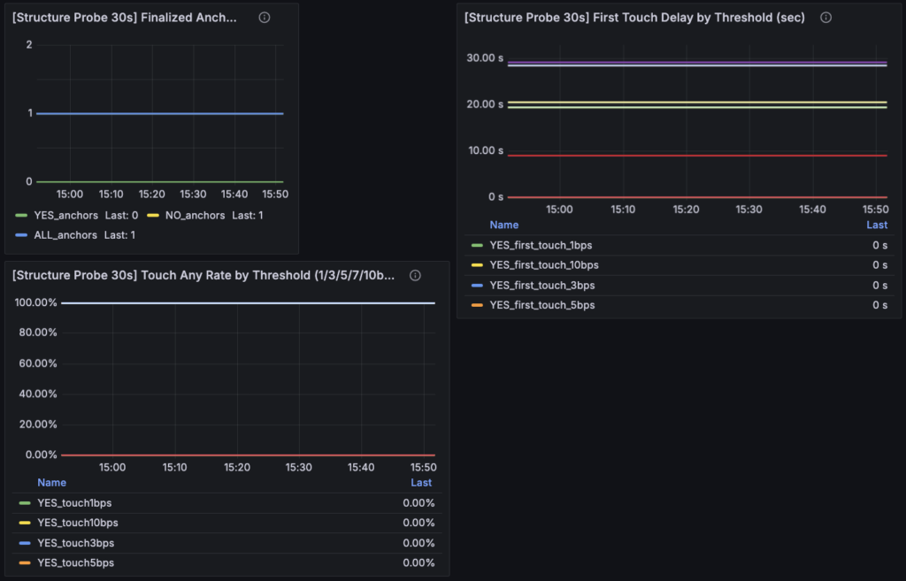The height and width of the screenshot is (581, 906).
Task: Select YES_first_touch_10bps legend entry
Action: click(543, 265)
